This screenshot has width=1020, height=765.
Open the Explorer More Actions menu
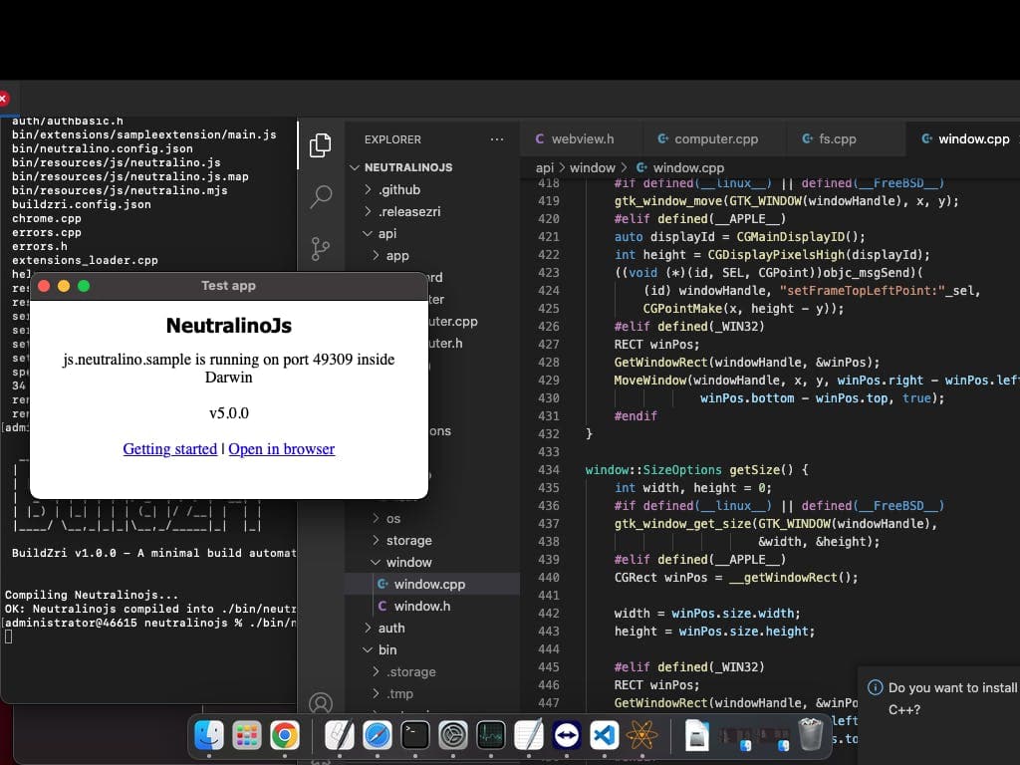[497, 139]
